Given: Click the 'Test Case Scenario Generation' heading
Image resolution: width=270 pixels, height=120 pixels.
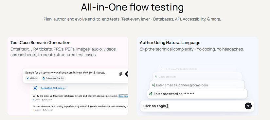Looking at the screenshot, I should pyautogui.click(x=40, y=43).
